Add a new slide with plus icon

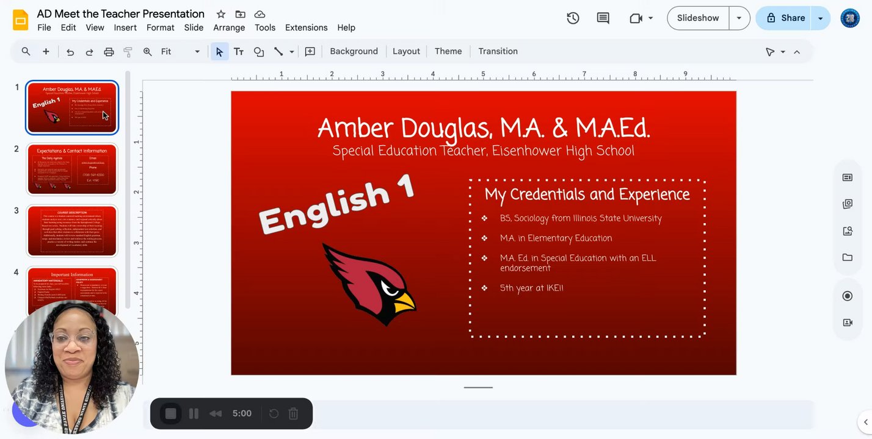tap(46, 52)
